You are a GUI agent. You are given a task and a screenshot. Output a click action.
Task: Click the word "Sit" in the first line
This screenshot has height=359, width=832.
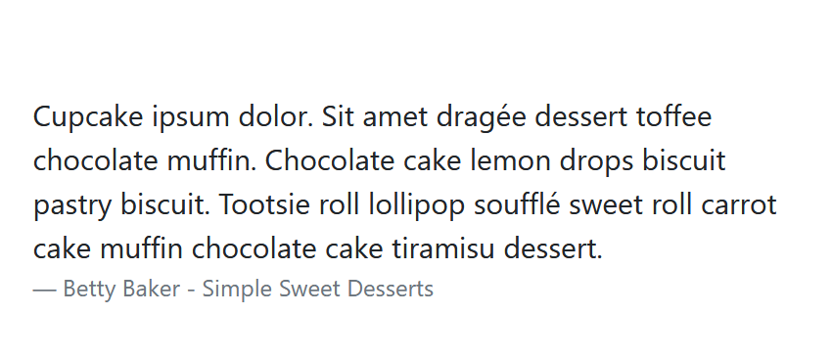pyautogui.click(x=338, y=116)
